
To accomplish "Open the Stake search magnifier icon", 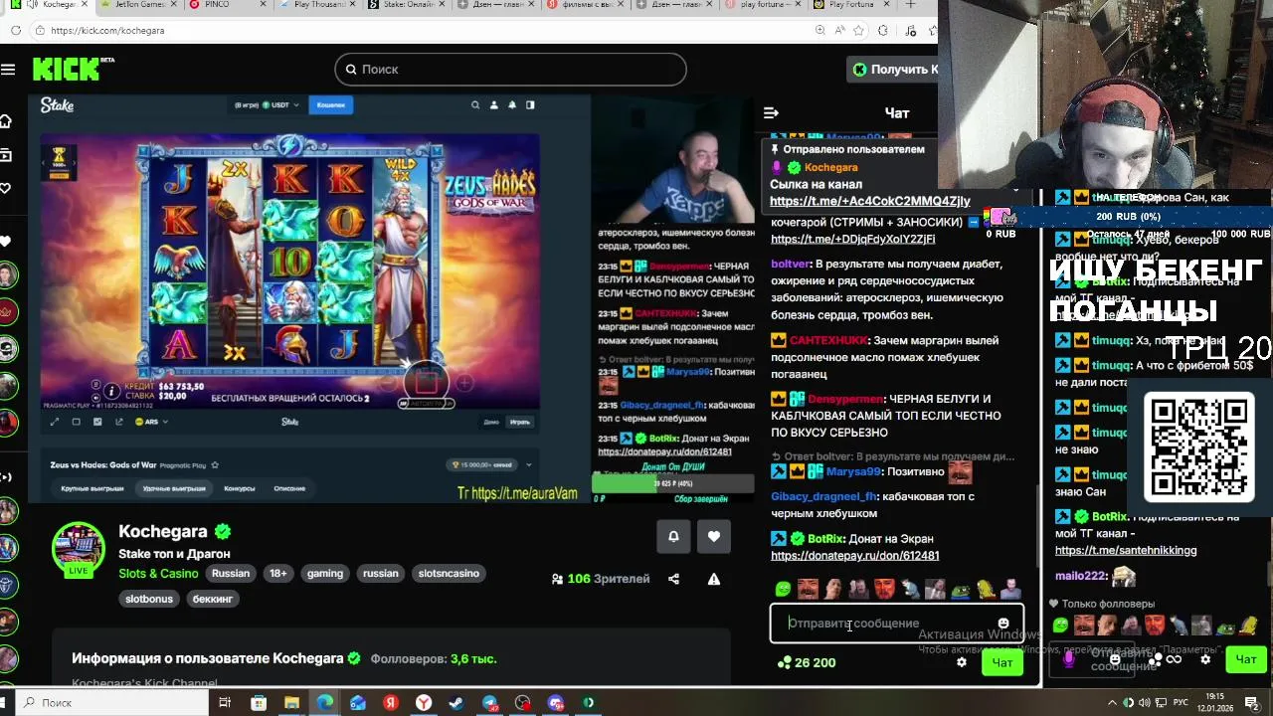I will tap(475, 104).
